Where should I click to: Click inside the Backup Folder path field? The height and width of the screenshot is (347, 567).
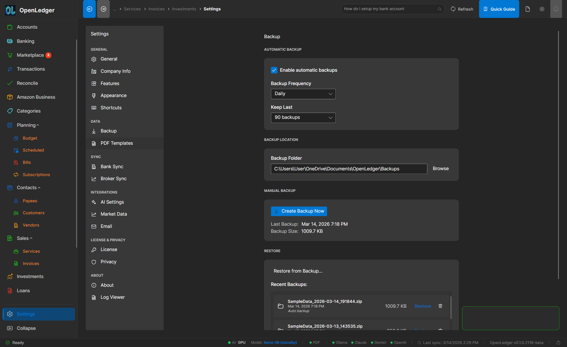click(349, 168)
